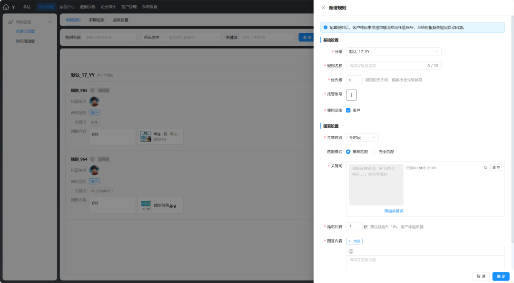Click the 确定 button

point(501,276)
